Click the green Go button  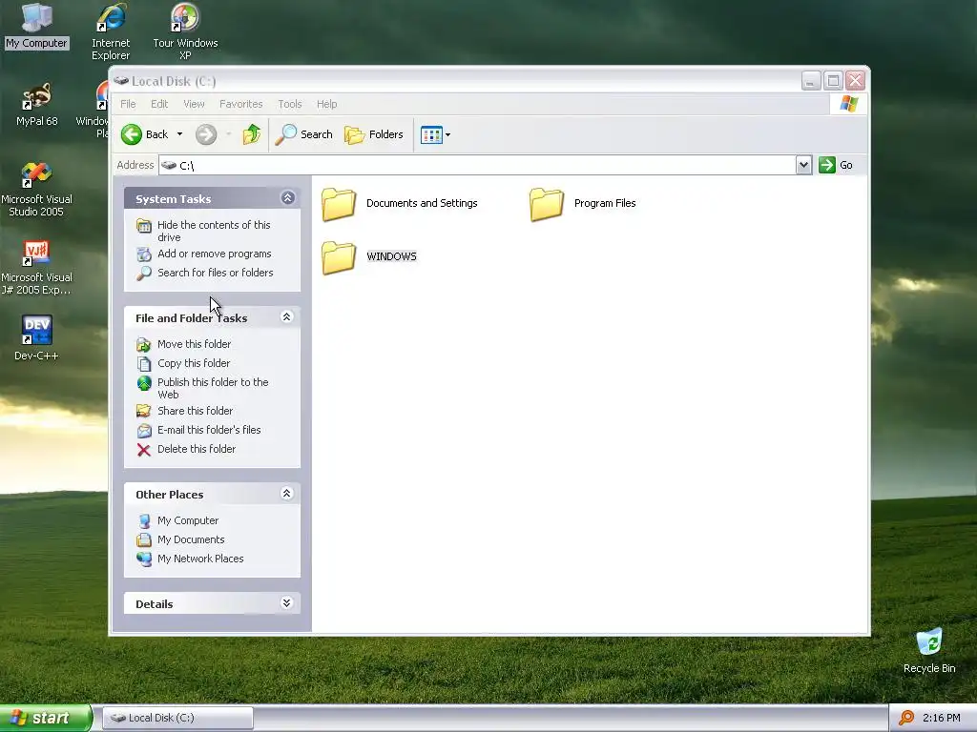click(836, 165)
